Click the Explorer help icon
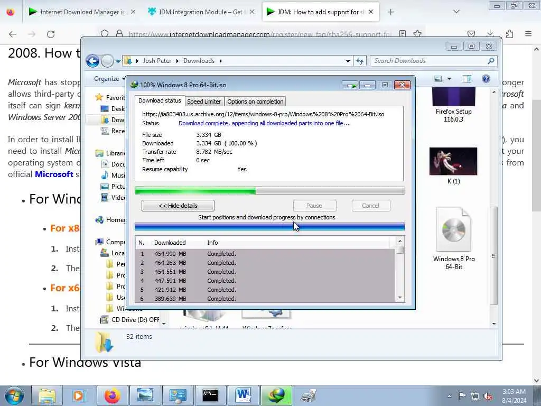541x406 pixels. [486, 79]
